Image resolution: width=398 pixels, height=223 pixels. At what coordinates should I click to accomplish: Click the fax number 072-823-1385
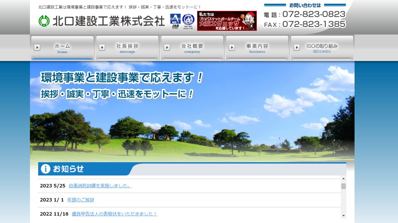(x=314, y=24)
